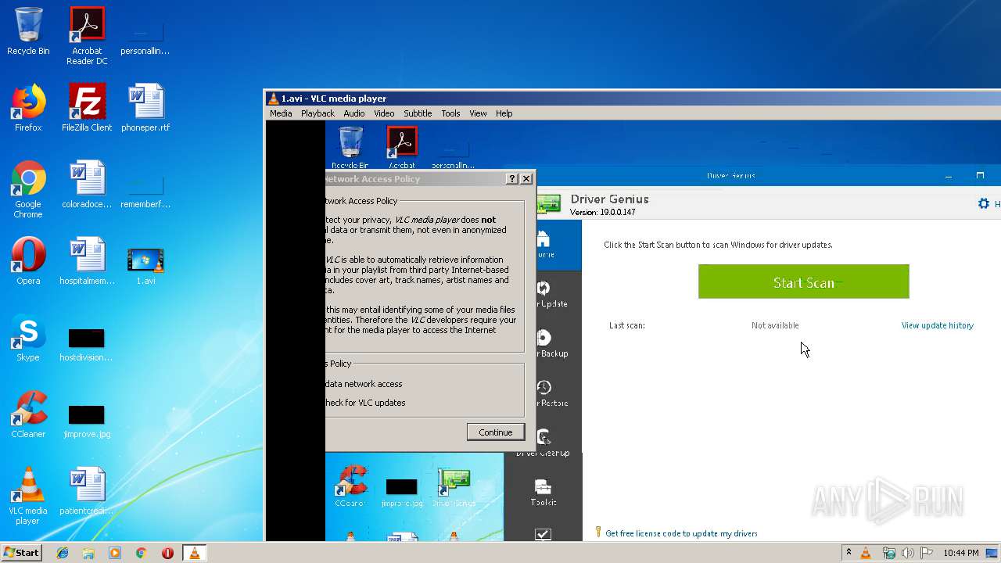Viewport: 1001px width, 563px height.
Task: Open VLC Playback menu
Action: coord(318,113)
